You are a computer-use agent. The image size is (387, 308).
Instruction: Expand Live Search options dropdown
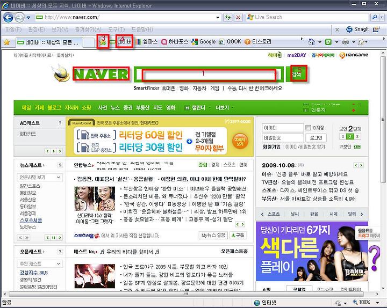pos(382,17)
